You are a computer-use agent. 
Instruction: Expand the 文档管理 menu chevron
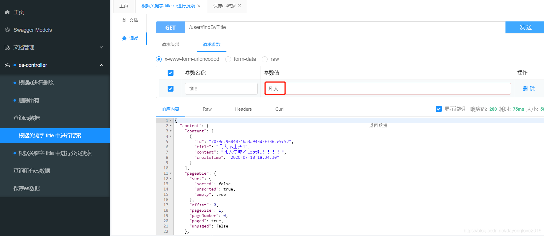pos(101,48)
